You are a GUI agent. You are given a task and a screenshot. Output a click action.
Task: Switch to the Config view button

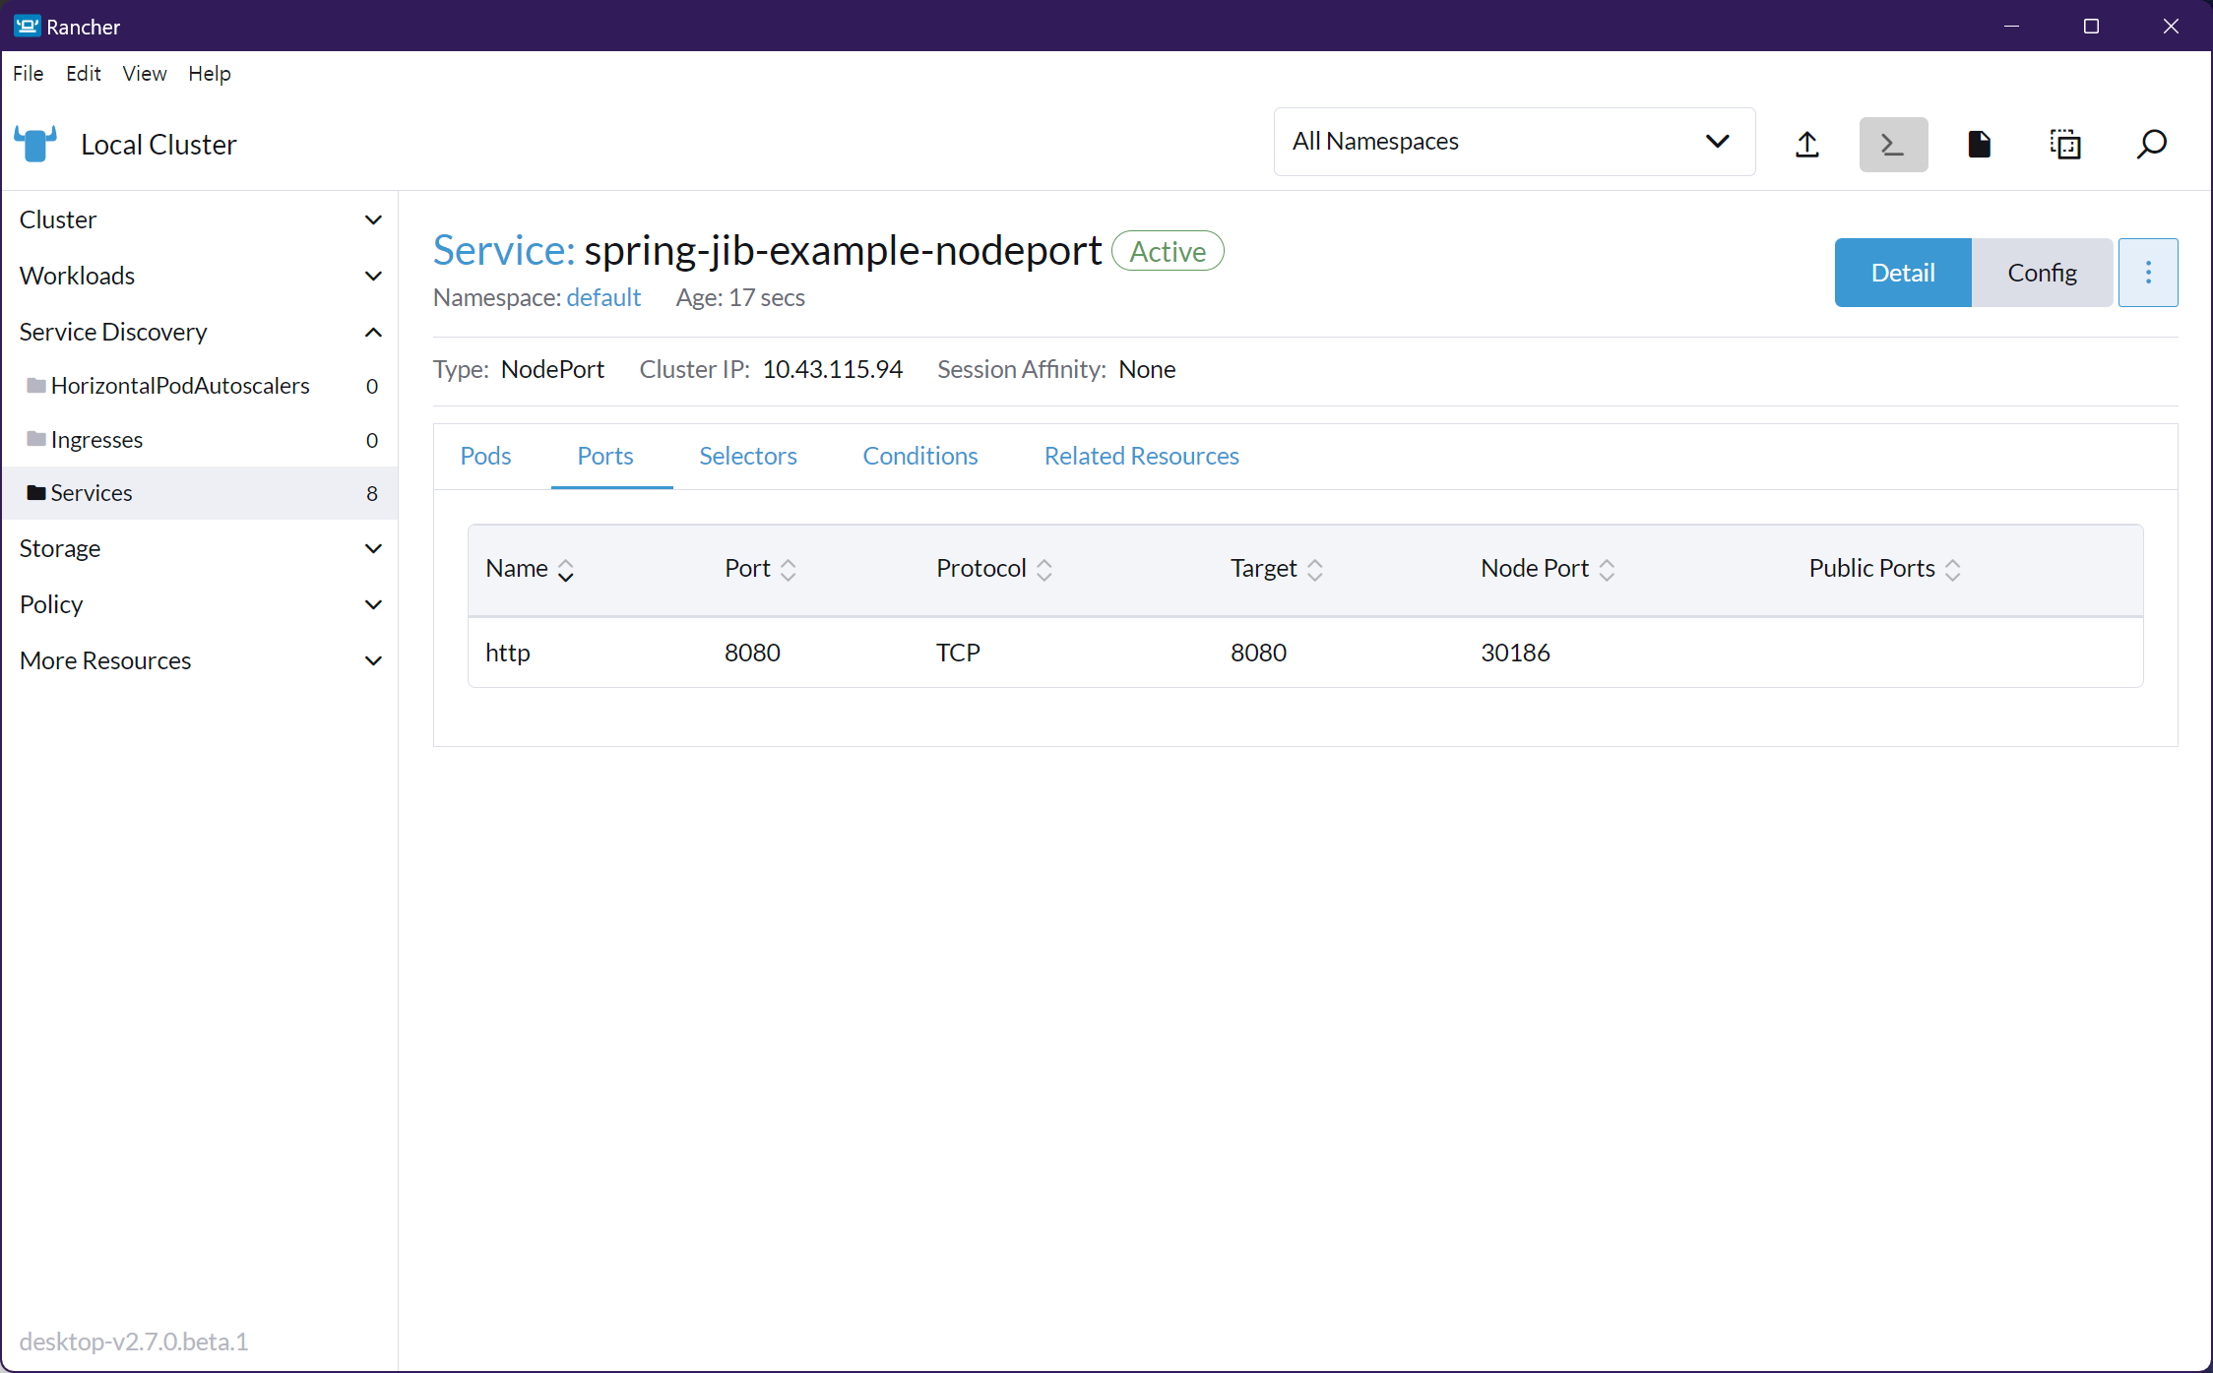click(x=2043, y=273)
